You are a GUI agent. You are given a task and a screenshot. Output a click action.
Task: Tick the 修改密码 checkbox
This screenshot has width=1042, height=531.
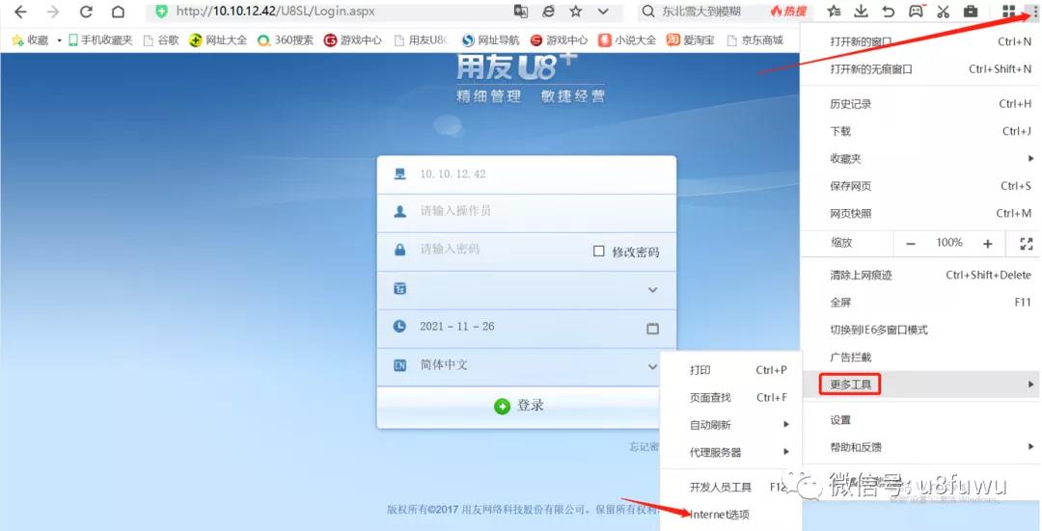[599, 251]
